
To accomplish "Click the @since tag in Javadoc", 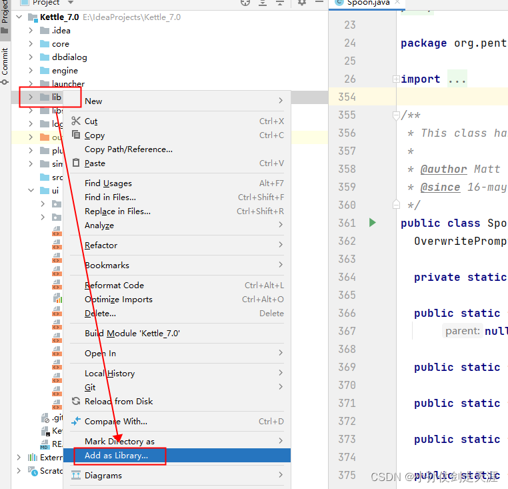I will click(x=440, y=187).
